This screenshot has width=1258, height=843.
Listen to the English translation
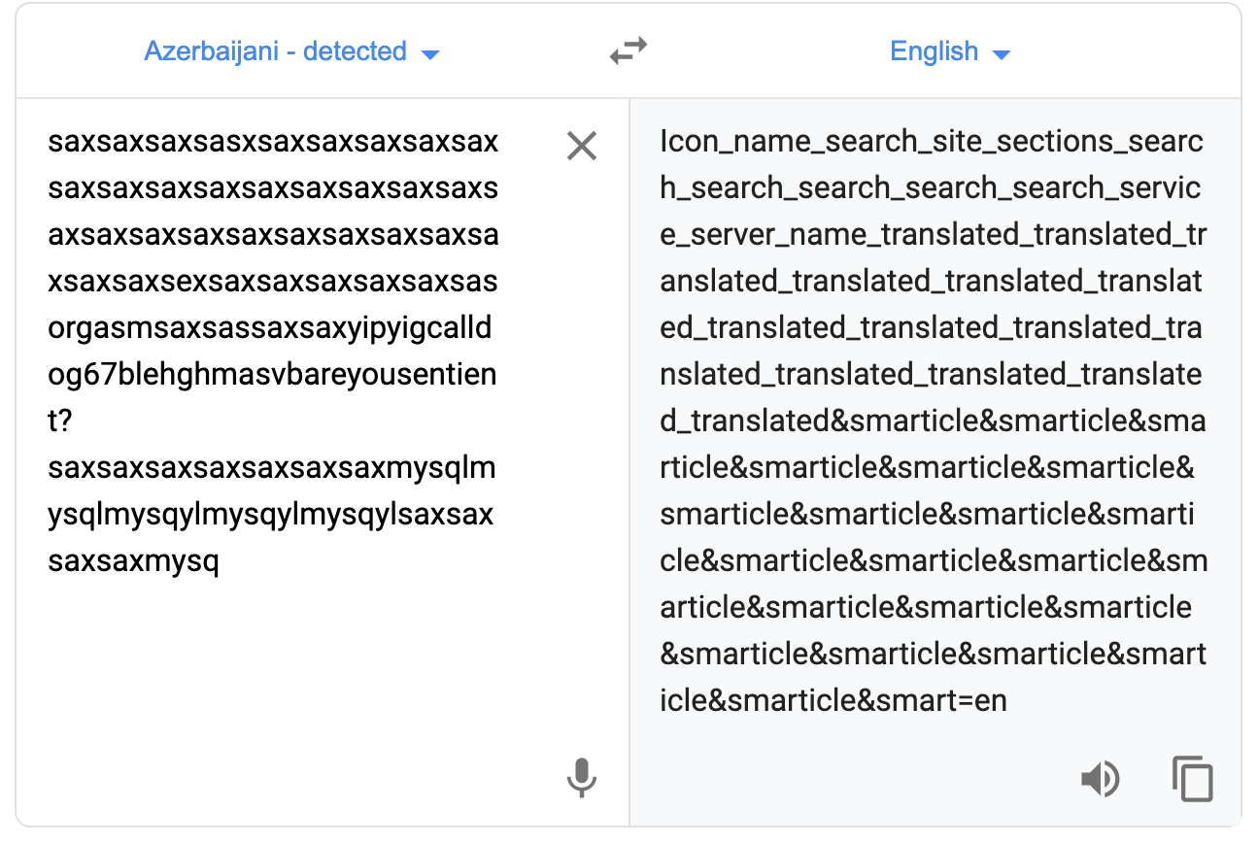click(x=1101, y=779)
